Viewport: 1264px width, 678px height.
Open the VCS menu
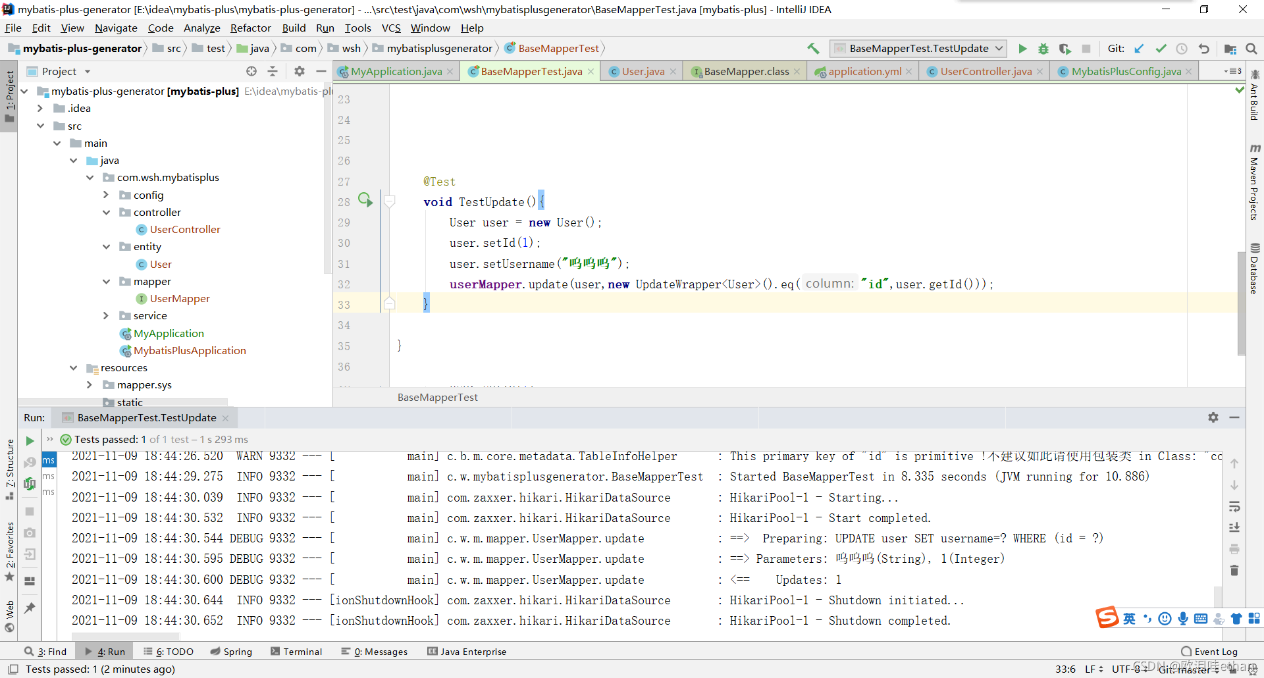coord(391,28)
